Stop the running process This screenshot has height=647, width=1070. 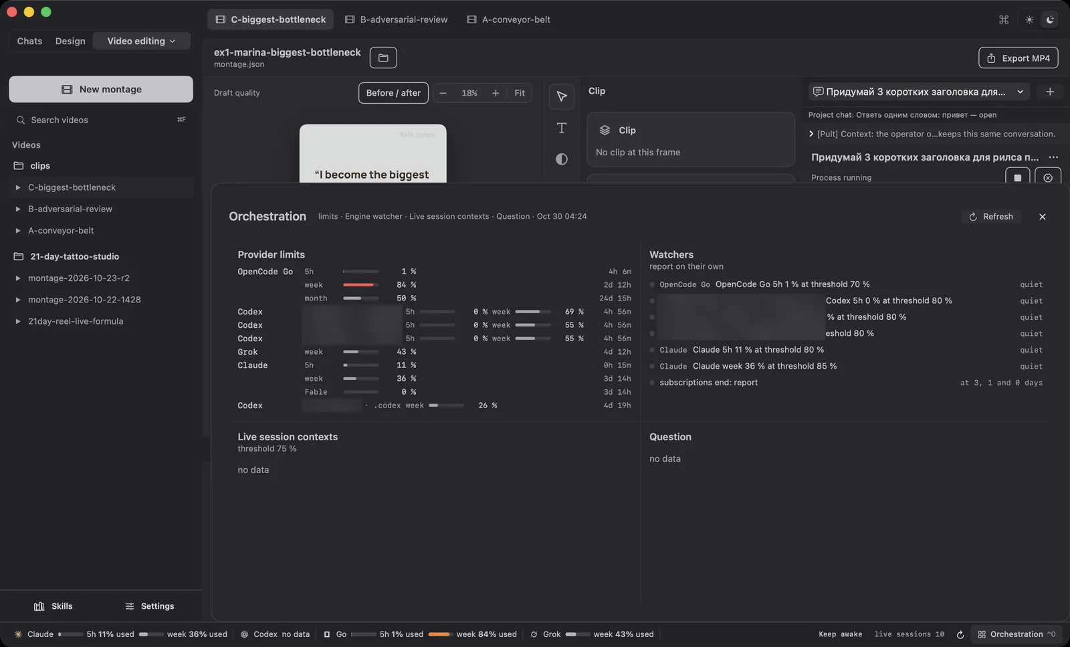[x=1017, y=177]
